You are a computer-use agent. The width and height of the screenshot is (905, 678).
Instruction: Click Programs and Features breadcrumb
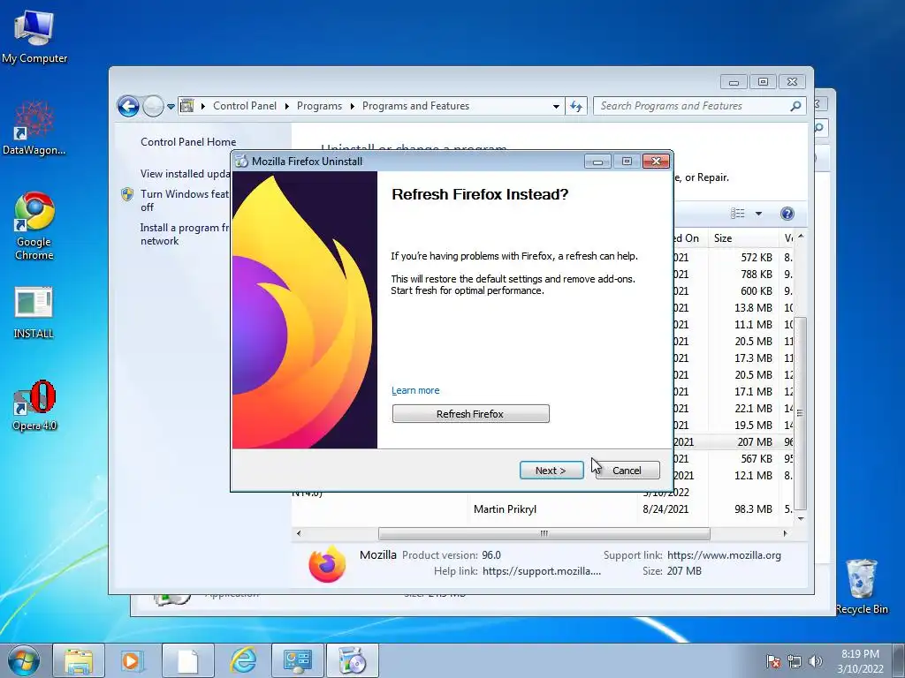[x=415, y=106]
